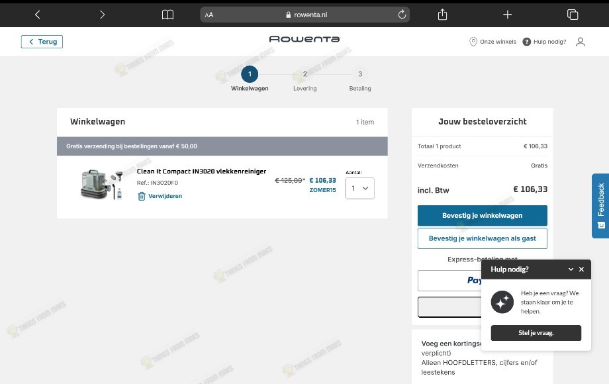This screenshot has height=384, width=609.
Task: Click the incl. Btw total € 106,33
Action: (530, 189)
